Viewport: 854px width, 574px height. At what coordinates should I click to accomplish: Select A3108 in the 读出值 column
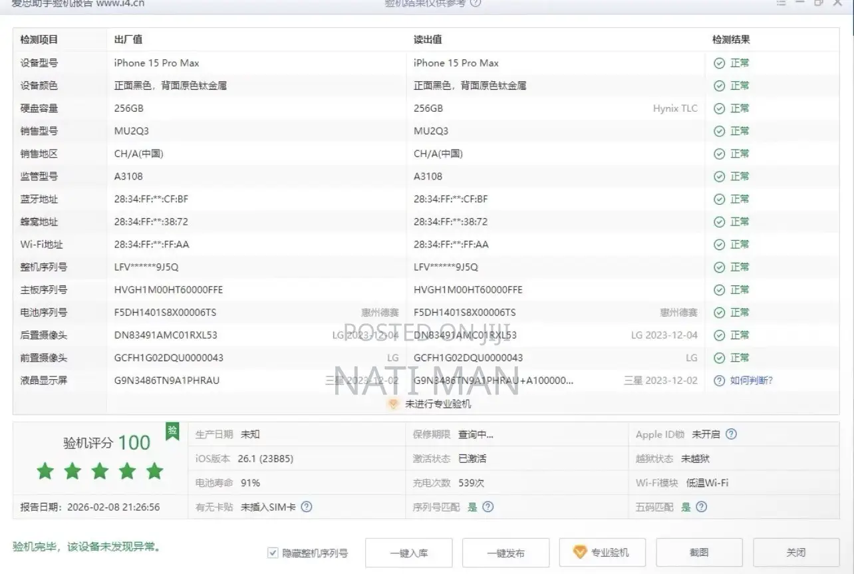tap(428, 176)
